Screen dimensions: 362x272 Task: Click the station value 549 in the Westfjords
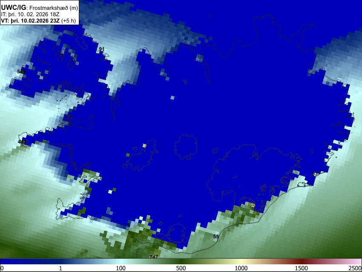point(21,72)
